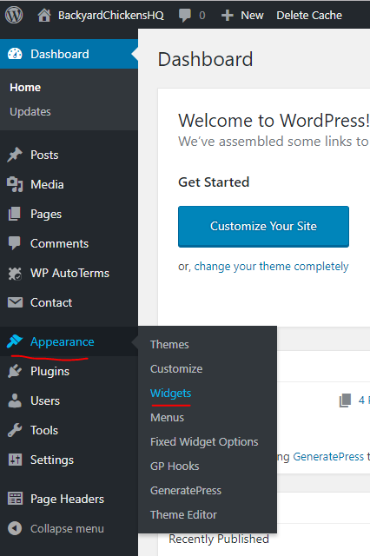Screen dimensions: 370x556
Task: Click the Page Headers layout icon
Action: tap(15, 499)
